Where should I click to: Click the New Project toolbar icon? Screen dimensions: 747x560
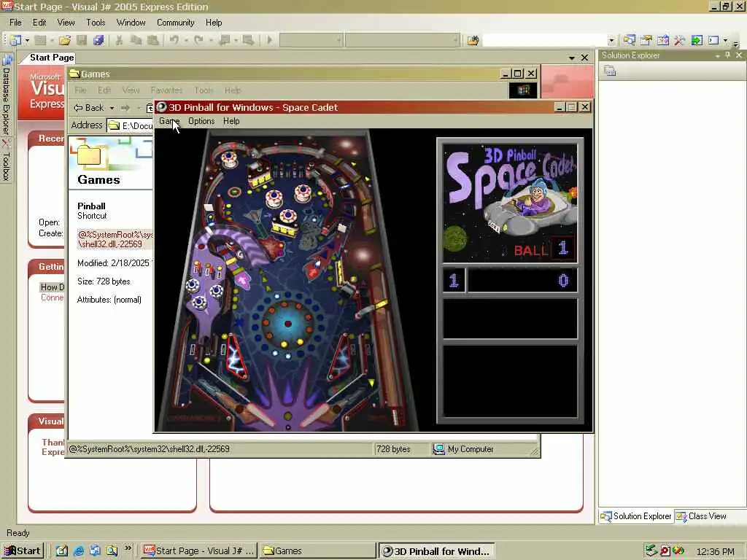(16, 41)
